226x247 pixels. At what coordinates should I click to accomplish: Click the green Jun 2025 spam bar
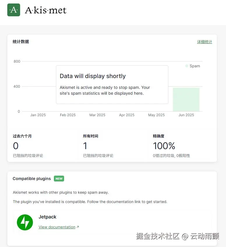point(186,100)
